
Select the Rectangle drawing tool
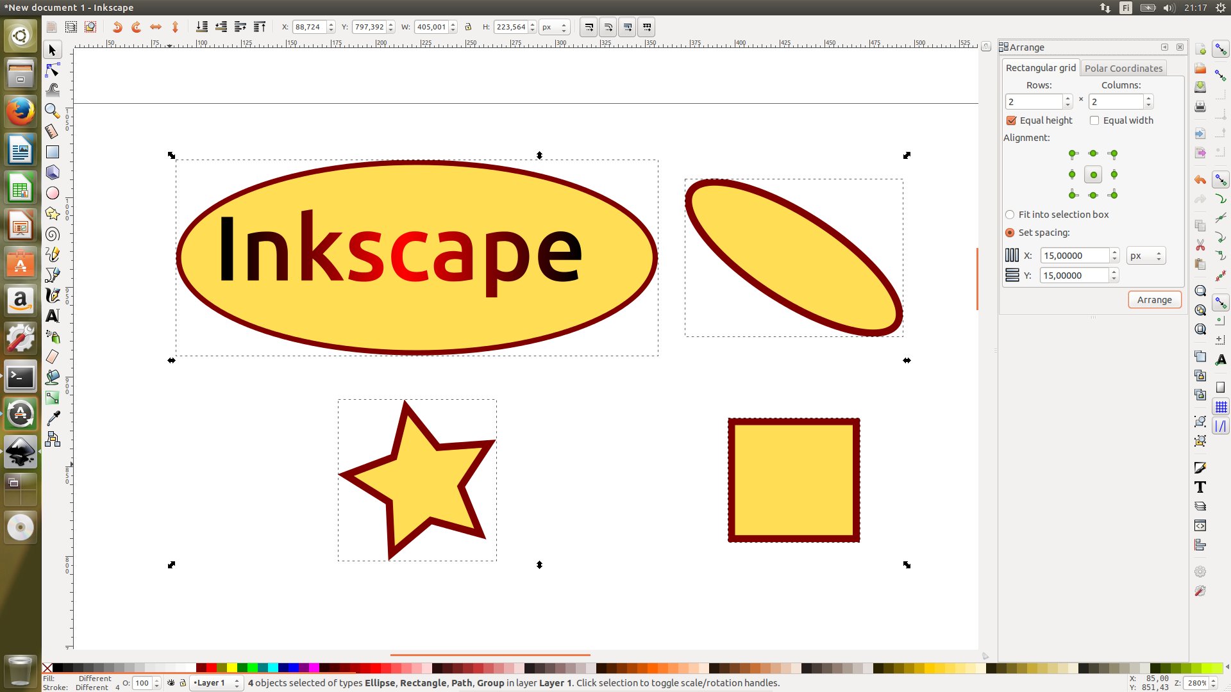click(x=53, y=152)
